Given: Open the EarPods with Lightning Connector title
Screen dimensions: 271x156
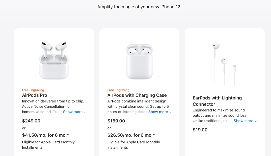Looking at the screenshot, I should click(x=217, y=101).
